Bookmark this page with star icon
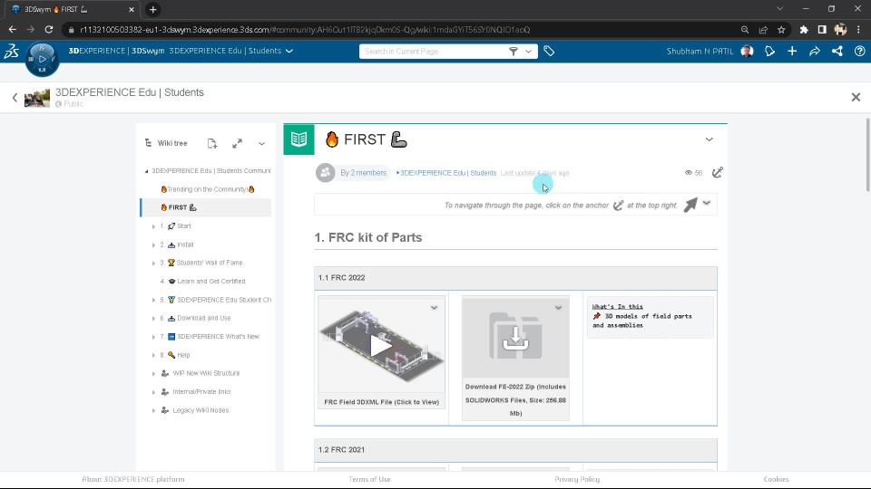Viewport: 871px width, 489px height. [781, 30]
